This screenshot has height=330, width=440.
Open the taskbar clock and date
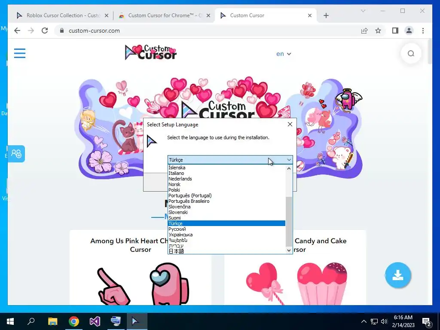[x=403, y=321]
